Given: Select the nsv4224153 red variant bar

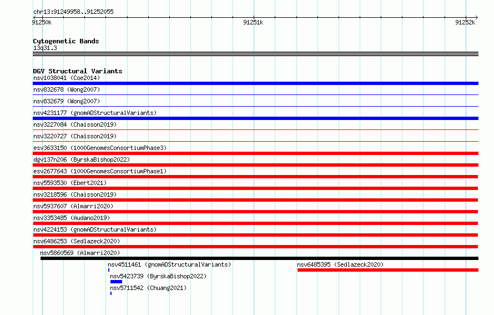Looking at the screenshot, I should [255, 235].
